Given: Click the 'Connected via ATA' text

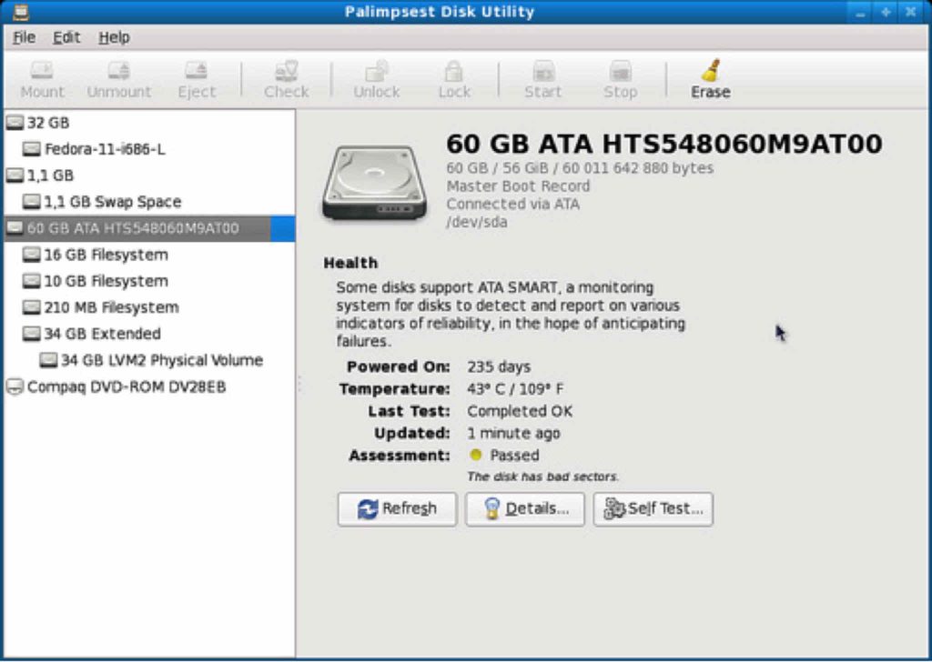Looking at the screenshot, I should [x=513, y=205].
